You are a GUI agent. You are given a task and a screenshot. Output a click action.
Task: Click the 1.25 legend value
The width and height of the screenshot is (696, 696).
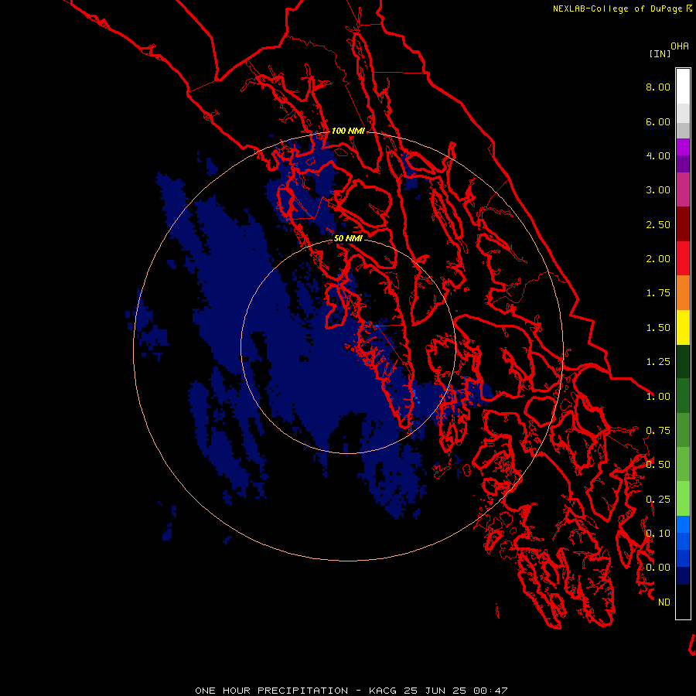(x=658, y=362)
